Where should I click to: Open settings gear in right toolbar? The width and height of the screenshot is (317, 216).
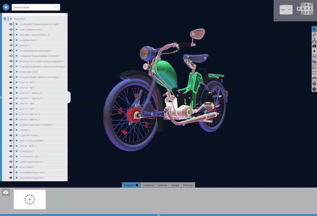[314, 84]
